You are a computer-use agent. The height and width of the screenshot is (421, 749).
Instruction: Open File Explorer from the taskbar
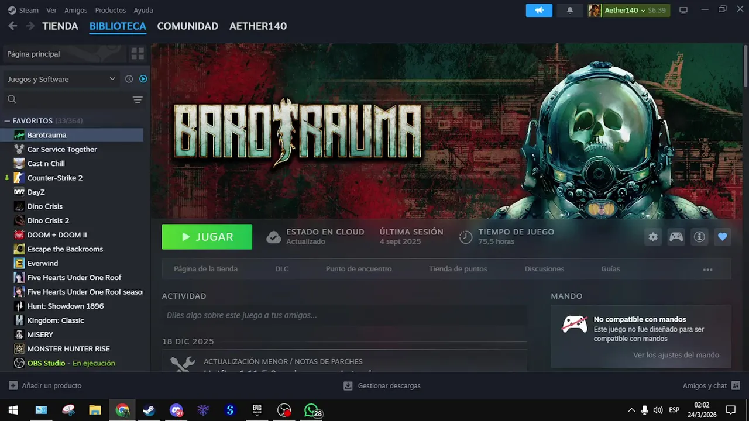pyautogui.click(x=95, y=410)
